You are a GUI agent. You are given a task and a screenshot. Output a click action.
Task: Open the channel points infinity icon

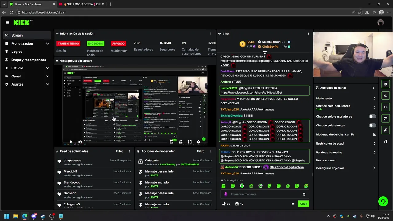click(x=226, y=204)
